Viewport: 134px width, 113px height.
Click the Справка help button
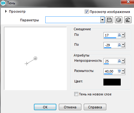coord(95,107)
